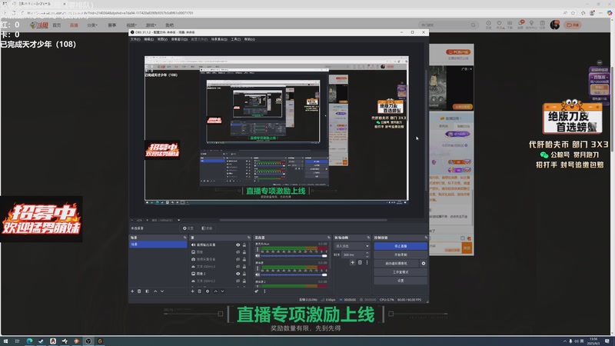
Task: Decrease transition duration stepper down arrow
Action: pyautogui.click(x=367, y=256)
